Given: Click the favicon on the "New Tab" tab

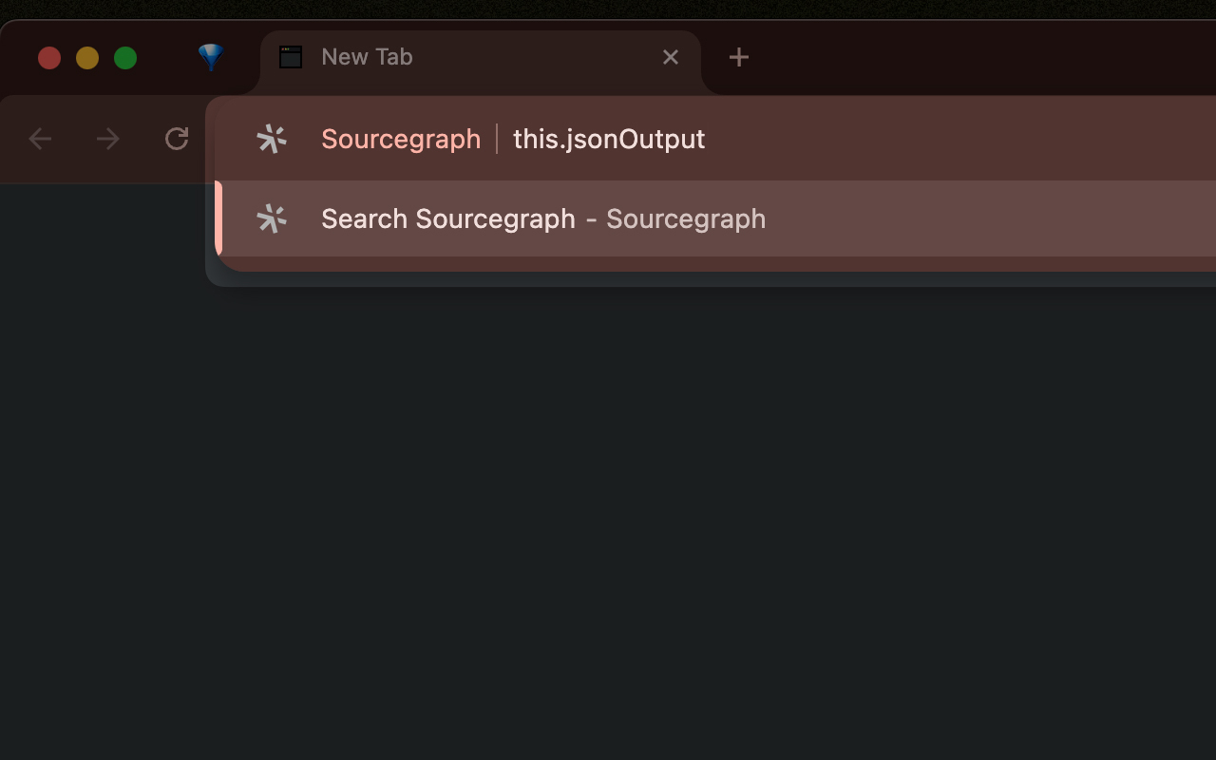Looking at the screenshot, I should point(290,57).
